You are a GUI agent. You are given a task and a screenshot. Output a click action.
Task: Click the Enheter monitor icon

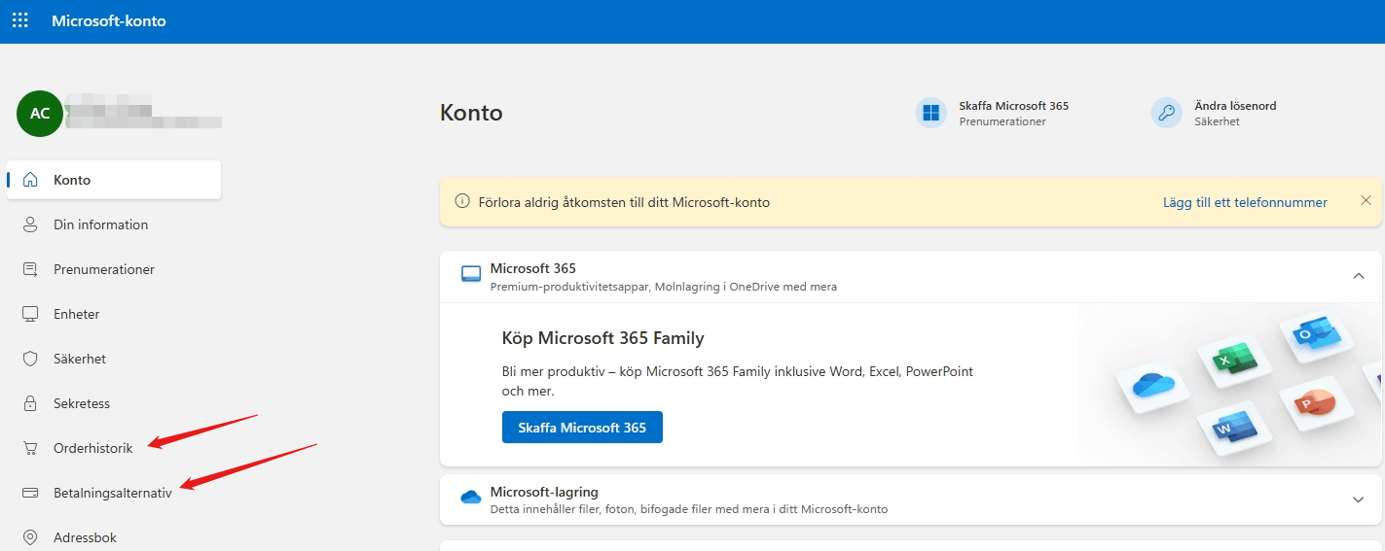point(30,314)
